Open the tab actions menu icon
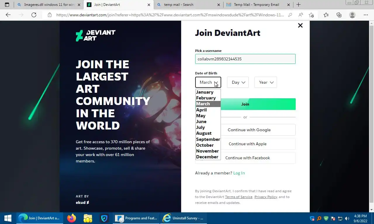The width and height of the screenshot is (374, 224). [x=7, y=5]
